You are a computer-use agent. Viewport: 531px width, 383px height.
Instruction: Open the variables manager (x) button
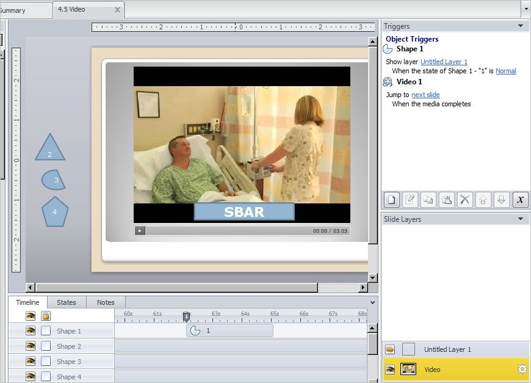pos(520,199)
